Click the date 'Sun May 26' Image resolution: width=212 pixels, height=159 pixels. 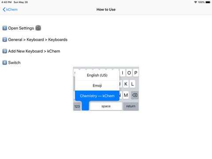(21, 2)
